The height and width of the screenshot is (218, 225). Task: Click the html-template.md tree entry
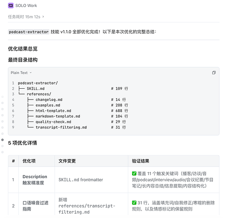point(53,111)
